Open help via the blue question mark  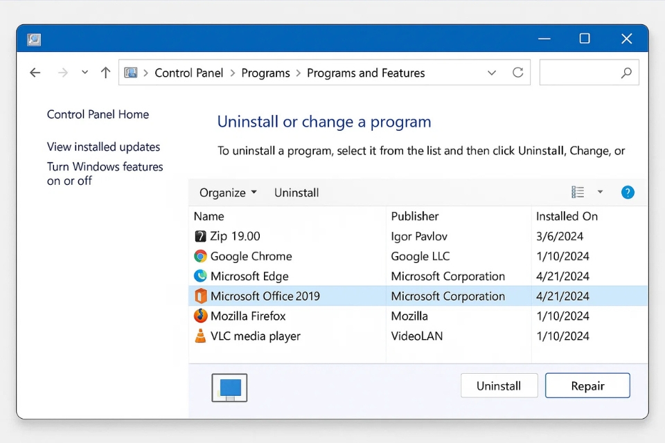coord(628,192)
